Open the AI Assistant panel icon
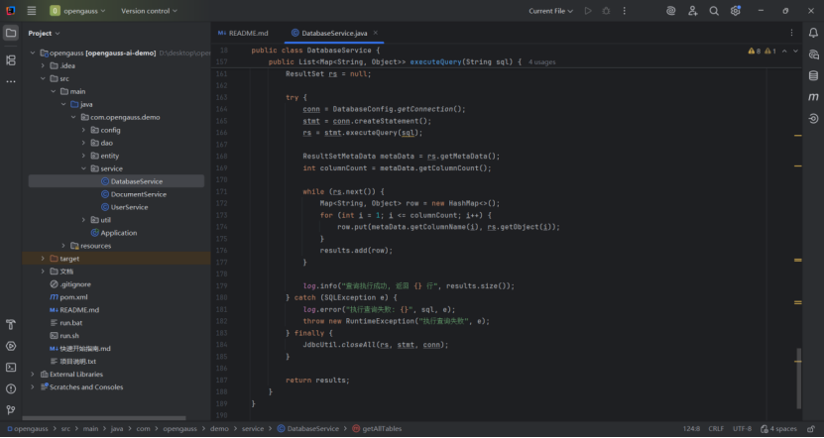The width and height of the screenshot is (824, 438). [x=813, y=55]
